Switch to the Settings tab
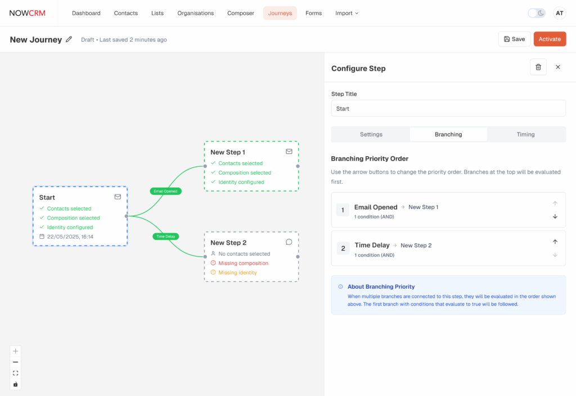Image resolution: width=576 pixels, height=396 pixels. click(371, 134)
